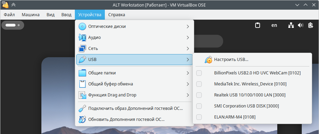Click the guest Activities pill button
Image resolution: width=319 pixels, height=134 pixels.
(x=13, y=25)
